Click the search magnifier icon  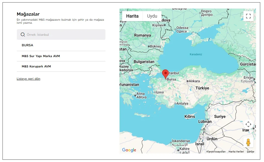(23, 35)
